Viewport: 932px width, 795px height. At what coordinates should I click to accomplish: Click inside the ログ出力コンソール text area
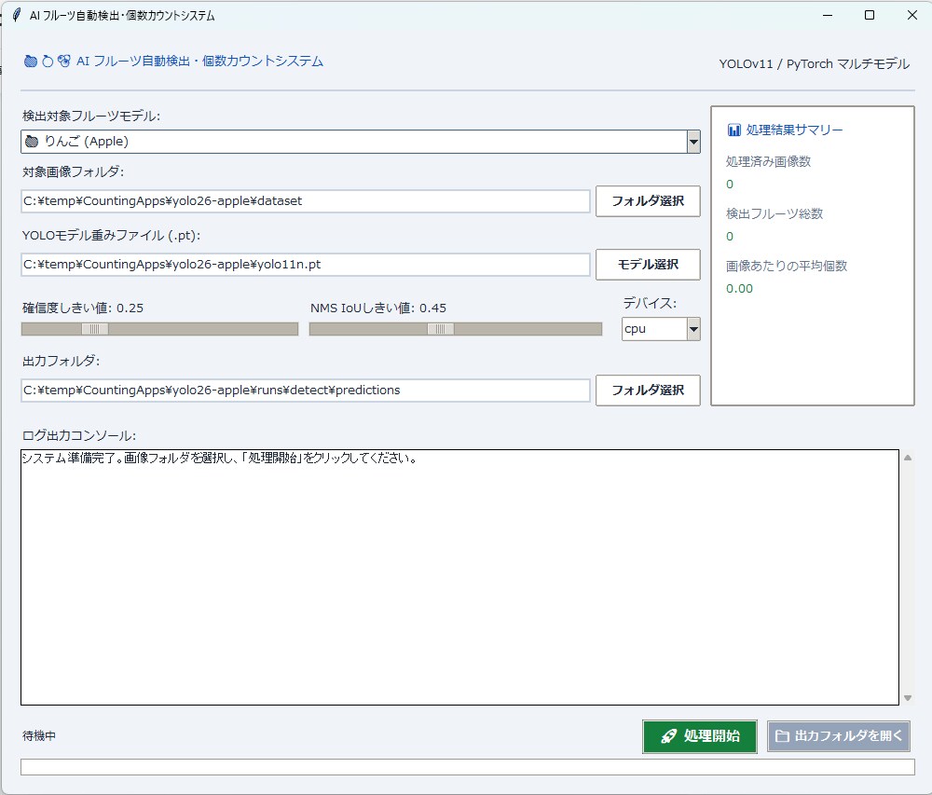pos(459,578)
